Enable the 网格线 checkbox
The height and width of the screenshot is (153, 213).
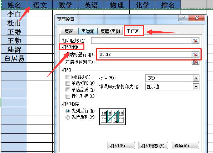click(68, 77)
